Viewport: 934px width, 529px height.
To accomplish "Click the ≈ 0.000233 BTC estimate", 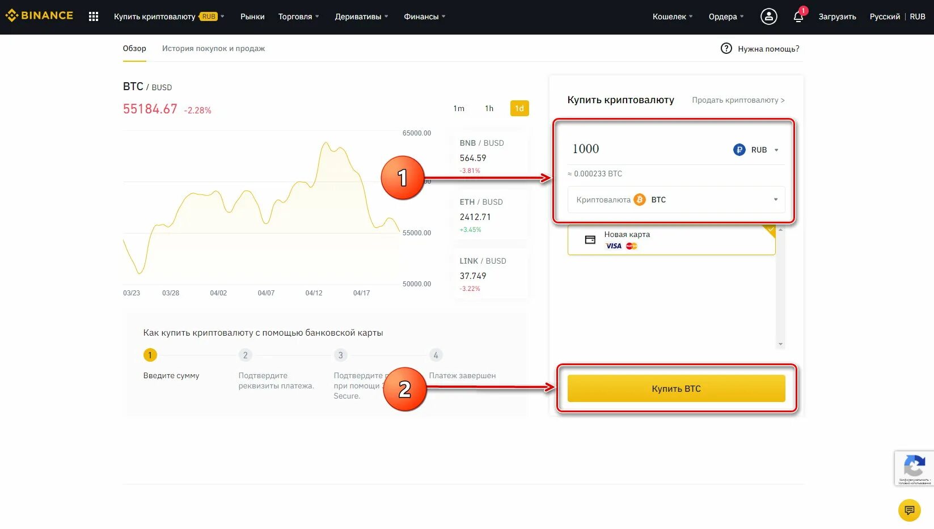I will pos(595,173).
